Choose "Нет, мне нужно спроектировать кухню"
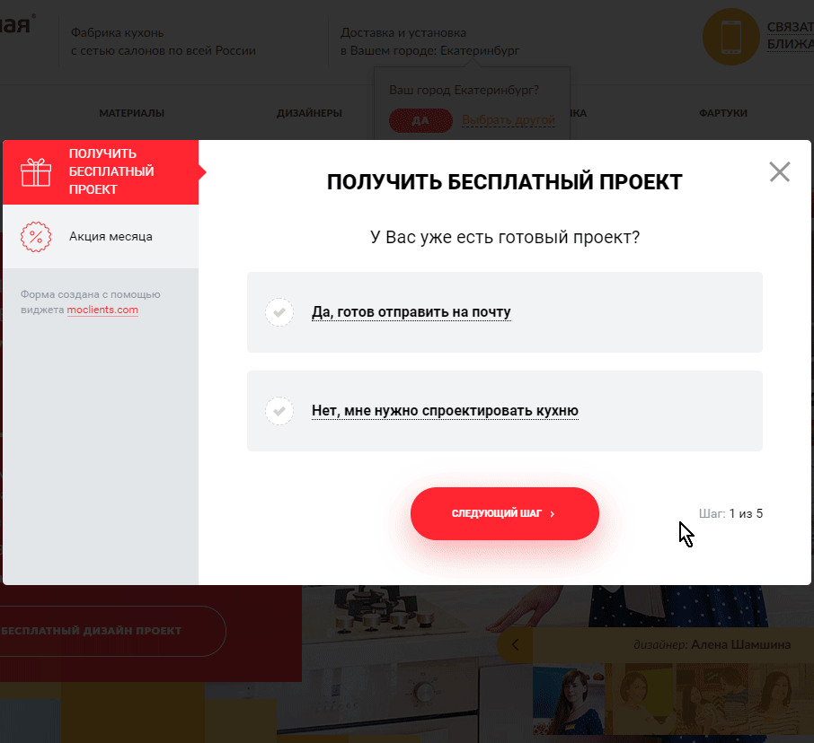Screen dimensions: 814x743 [x=445, y=411]
